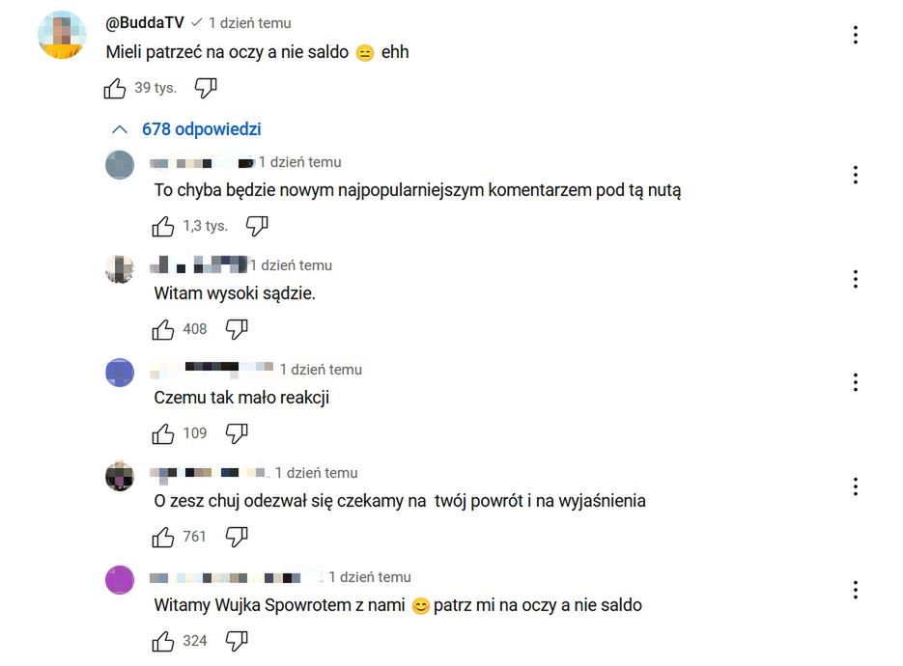Click the @BuddaTV channel name
Image resolution: width=903 pixels, height=666 pixels.
[145, 22]
